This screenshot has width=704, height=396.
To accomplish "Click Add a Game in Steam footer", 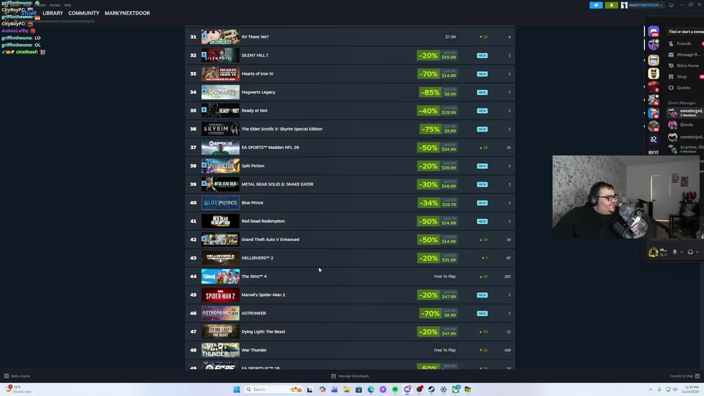I will pyautogui.click(x=17, y=376).
